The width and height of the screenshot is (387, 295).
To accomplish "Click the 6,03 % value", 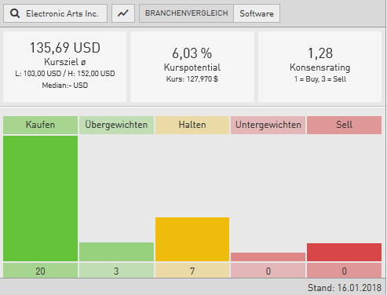I will 192,53.
